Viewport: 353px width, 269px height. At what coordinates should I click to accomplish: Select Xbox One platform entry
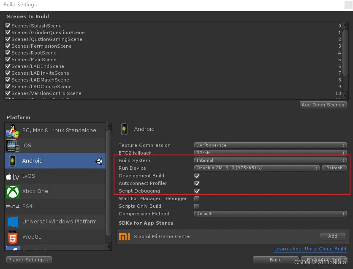pyautogui.click(x=55, y=191)
